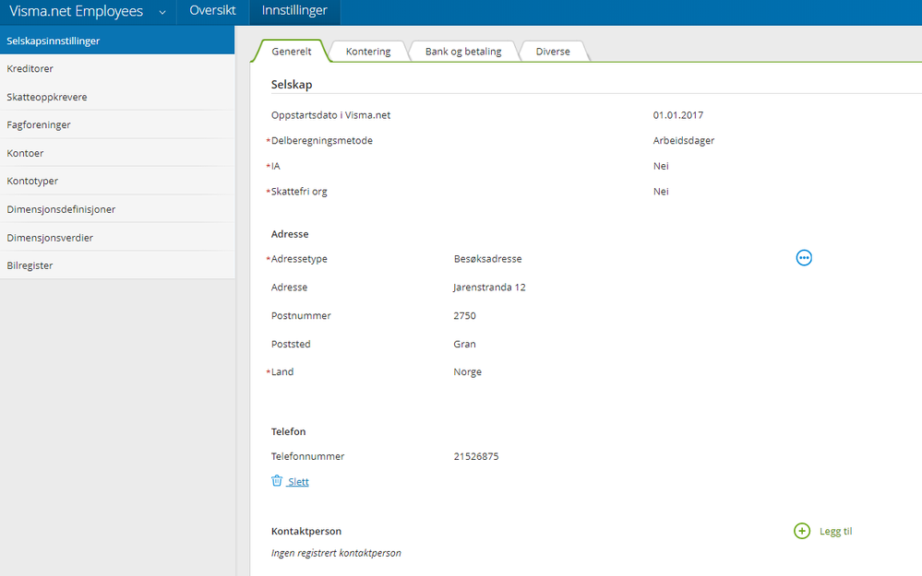922x576 pixels.
Task: Open the Oversikt top menu
Action: (212, 10)
